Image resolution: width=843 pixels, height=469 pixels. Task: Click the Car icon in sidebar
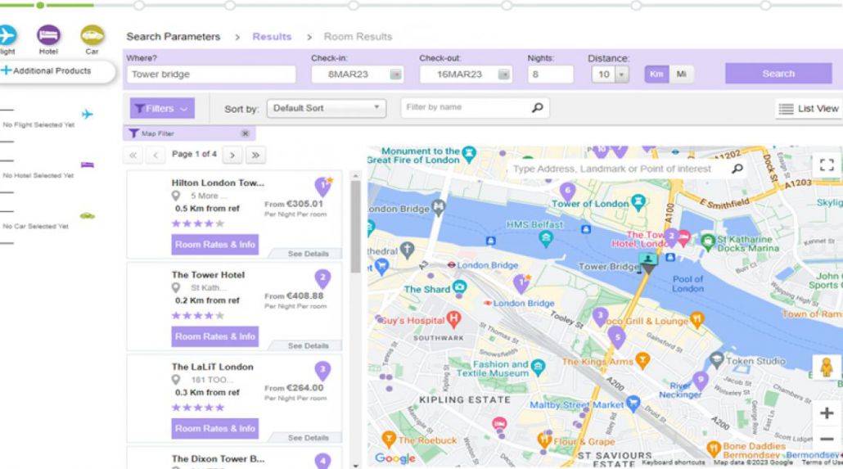tap(92, 35)
